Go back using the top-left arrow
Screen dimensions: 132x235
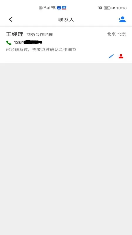coord(11,19)
